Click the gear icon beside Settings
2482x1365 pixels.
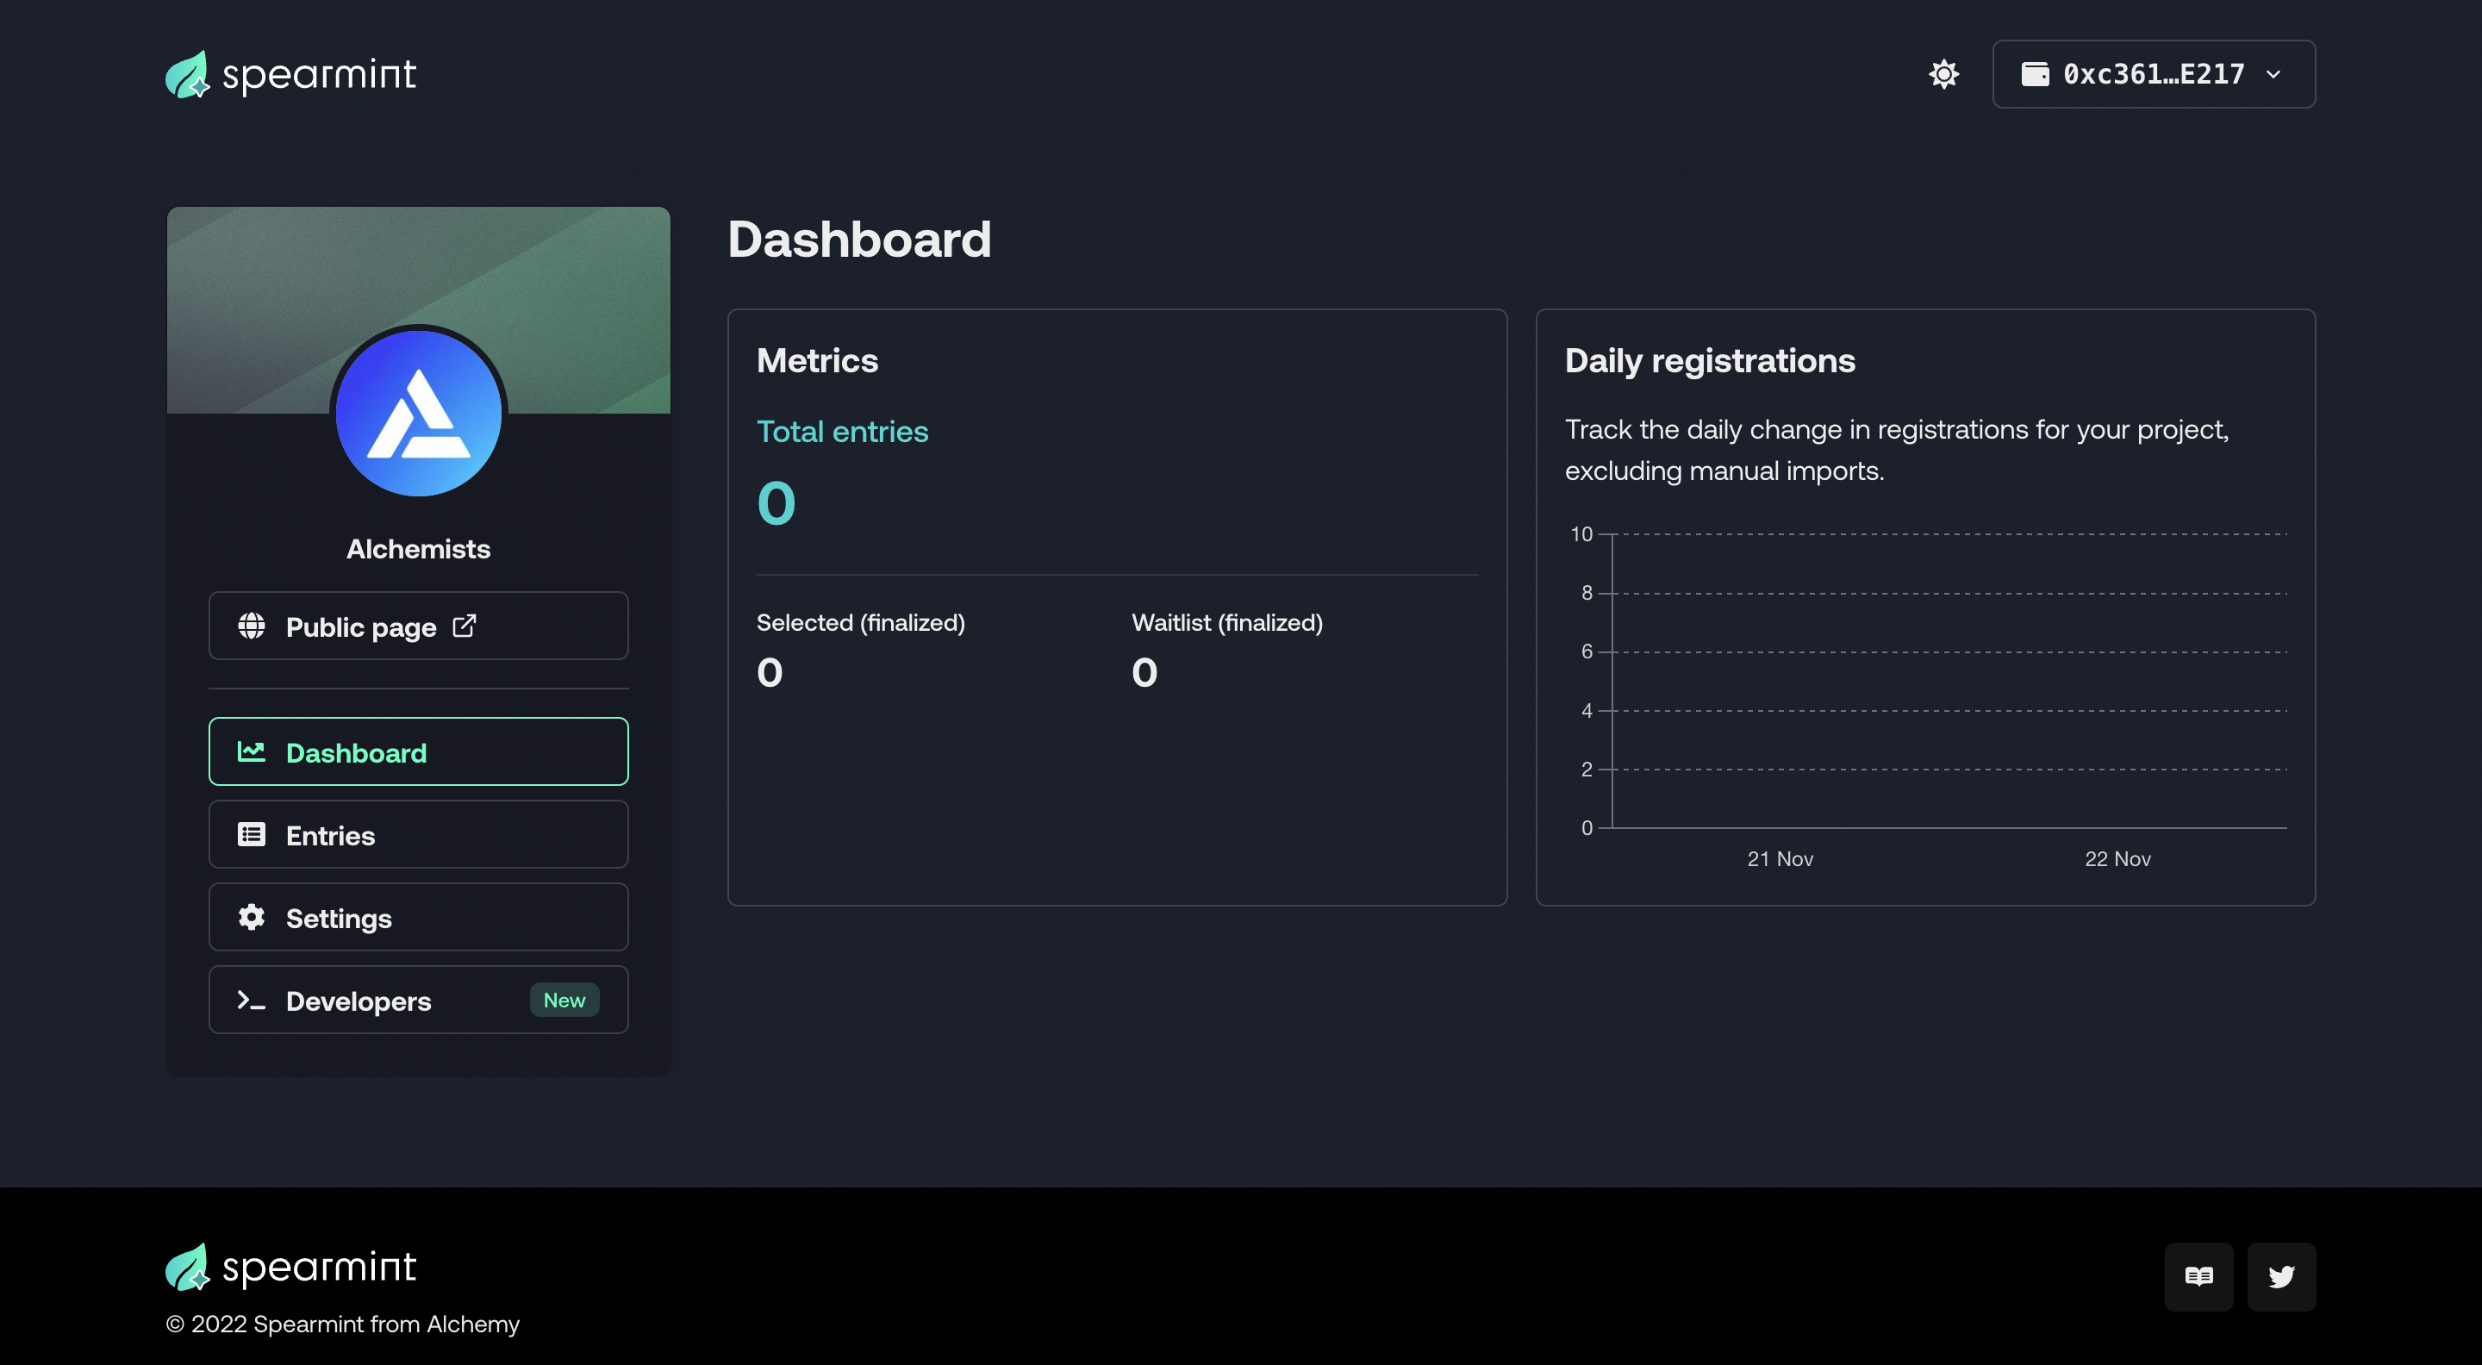coord(252,917)
